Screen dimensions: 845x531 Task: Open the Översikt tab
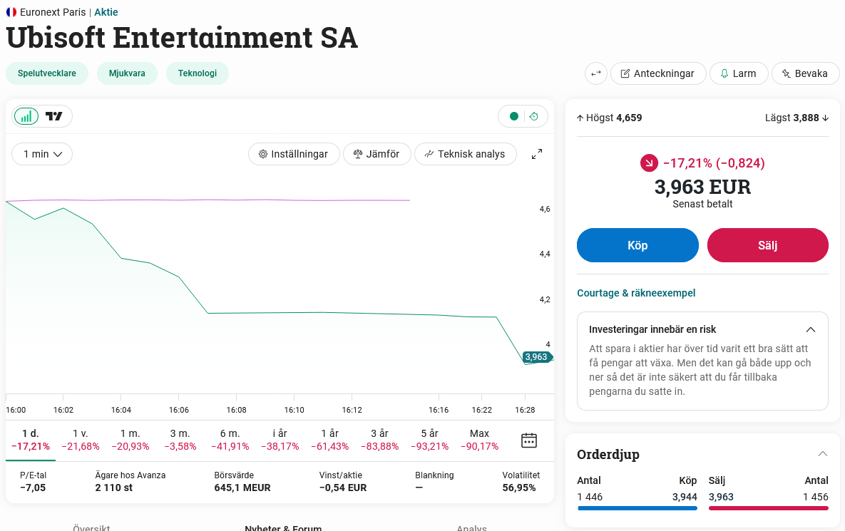pyautogui.click(x=91, y=527)
